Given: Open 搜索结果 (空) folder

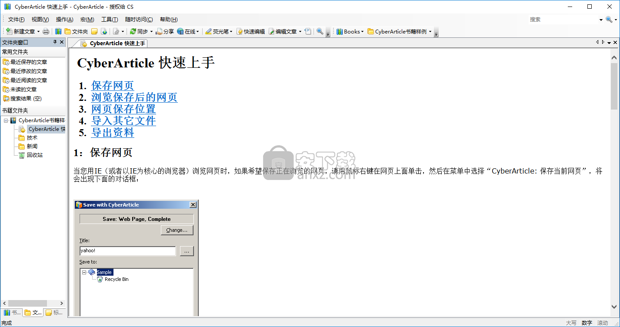Looking at the screenshot, I should click(22, 98).
